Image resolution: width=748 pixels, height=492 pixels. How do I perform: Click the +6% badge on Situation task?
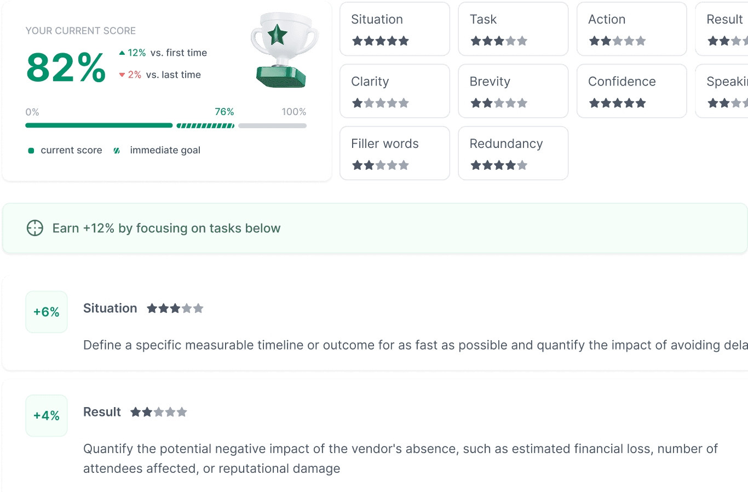46,312
